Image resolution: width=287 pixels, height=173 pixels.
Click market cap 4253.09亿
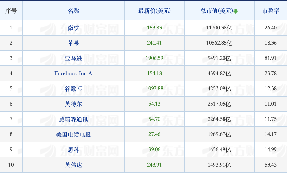click(219, 88)
